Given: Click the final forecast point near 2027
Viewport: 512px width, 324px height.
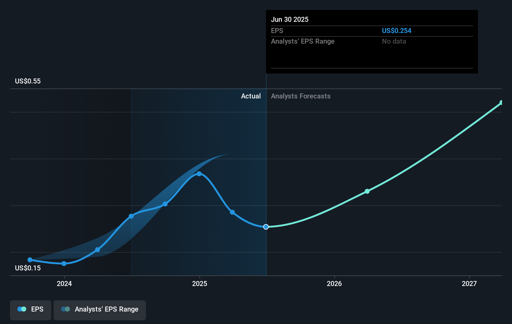Looking at the screenshot, I should coord(501,102).
